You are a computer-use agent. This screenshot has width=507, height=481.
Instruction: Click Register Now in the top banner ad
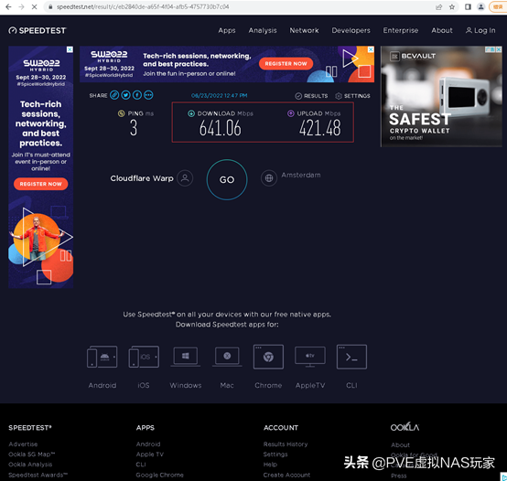tap(286, 64)
